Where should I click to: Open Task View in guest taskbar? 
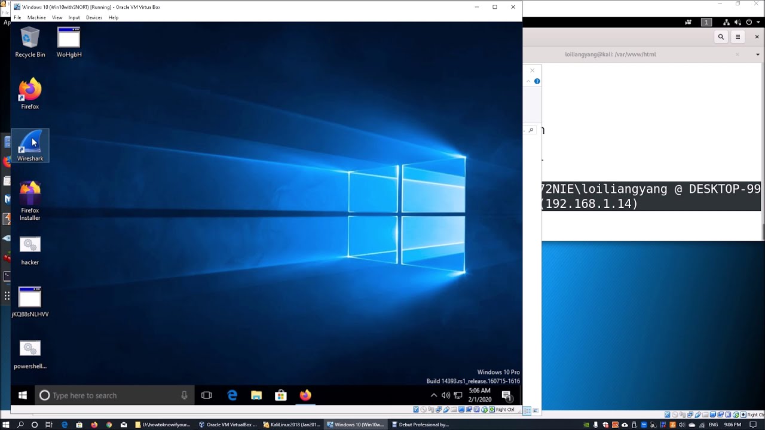click(x=207, y=395)
